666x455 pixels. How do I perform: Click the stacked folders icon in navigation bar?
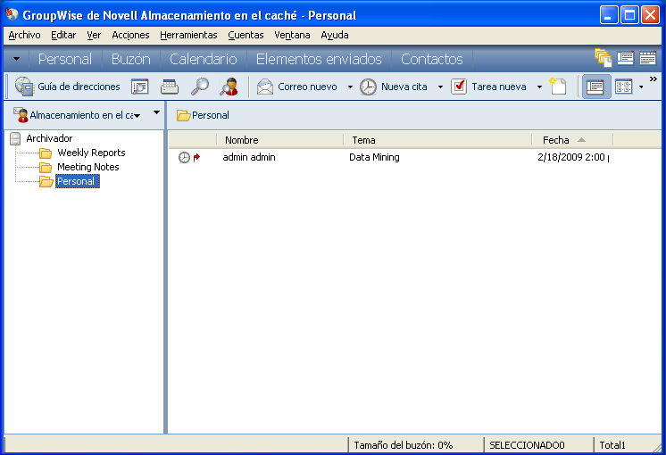click(x=603, y=58)
